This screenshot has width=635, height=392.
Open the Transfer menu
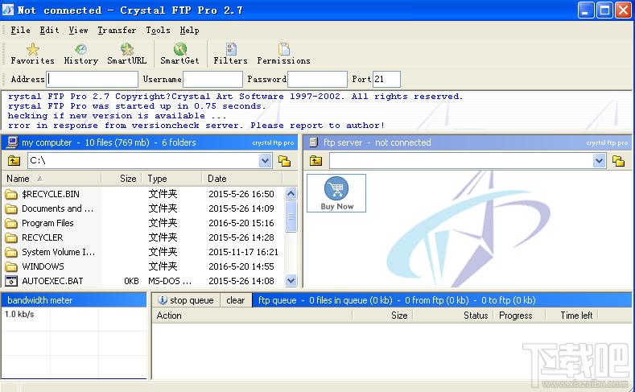coord(117,30)
